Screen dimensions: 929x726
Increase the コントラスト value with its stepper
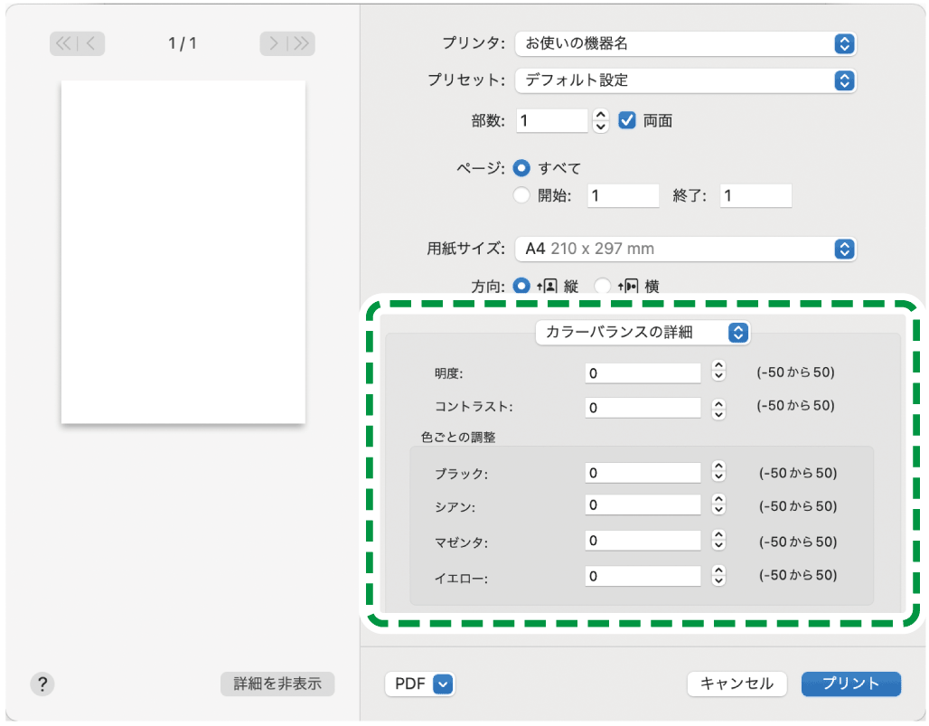coord(718,403)
